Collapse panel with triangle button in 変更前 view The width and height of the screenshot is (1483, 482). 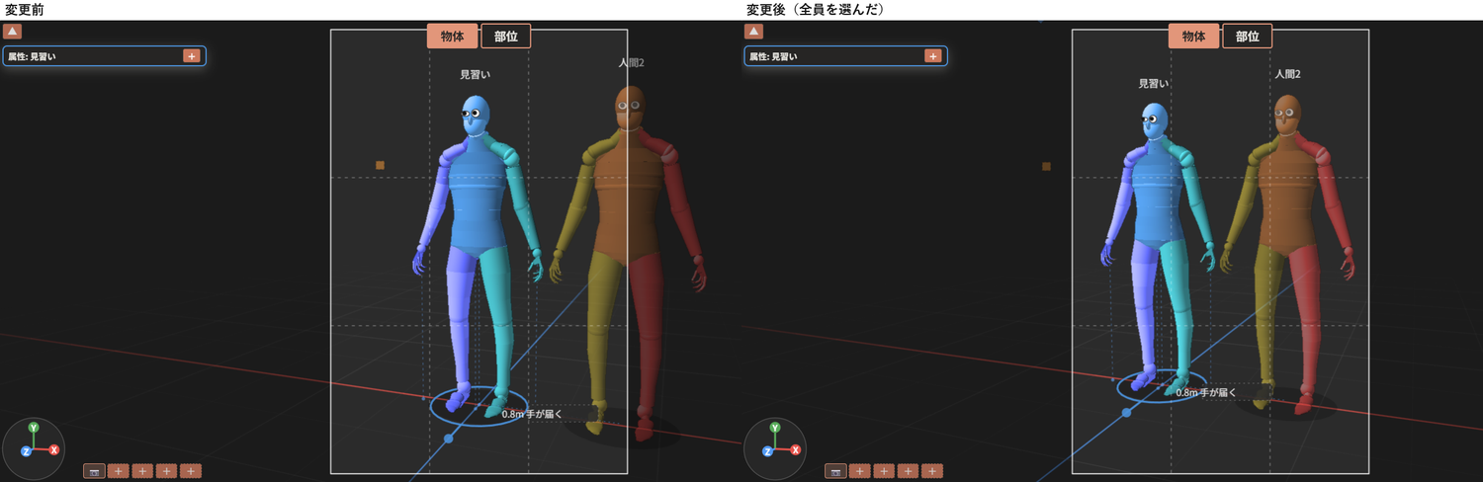[x=12, y=32]
